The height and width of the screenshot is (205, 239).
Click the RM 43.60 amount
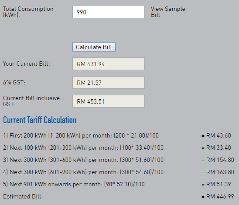tap(216, 135)
